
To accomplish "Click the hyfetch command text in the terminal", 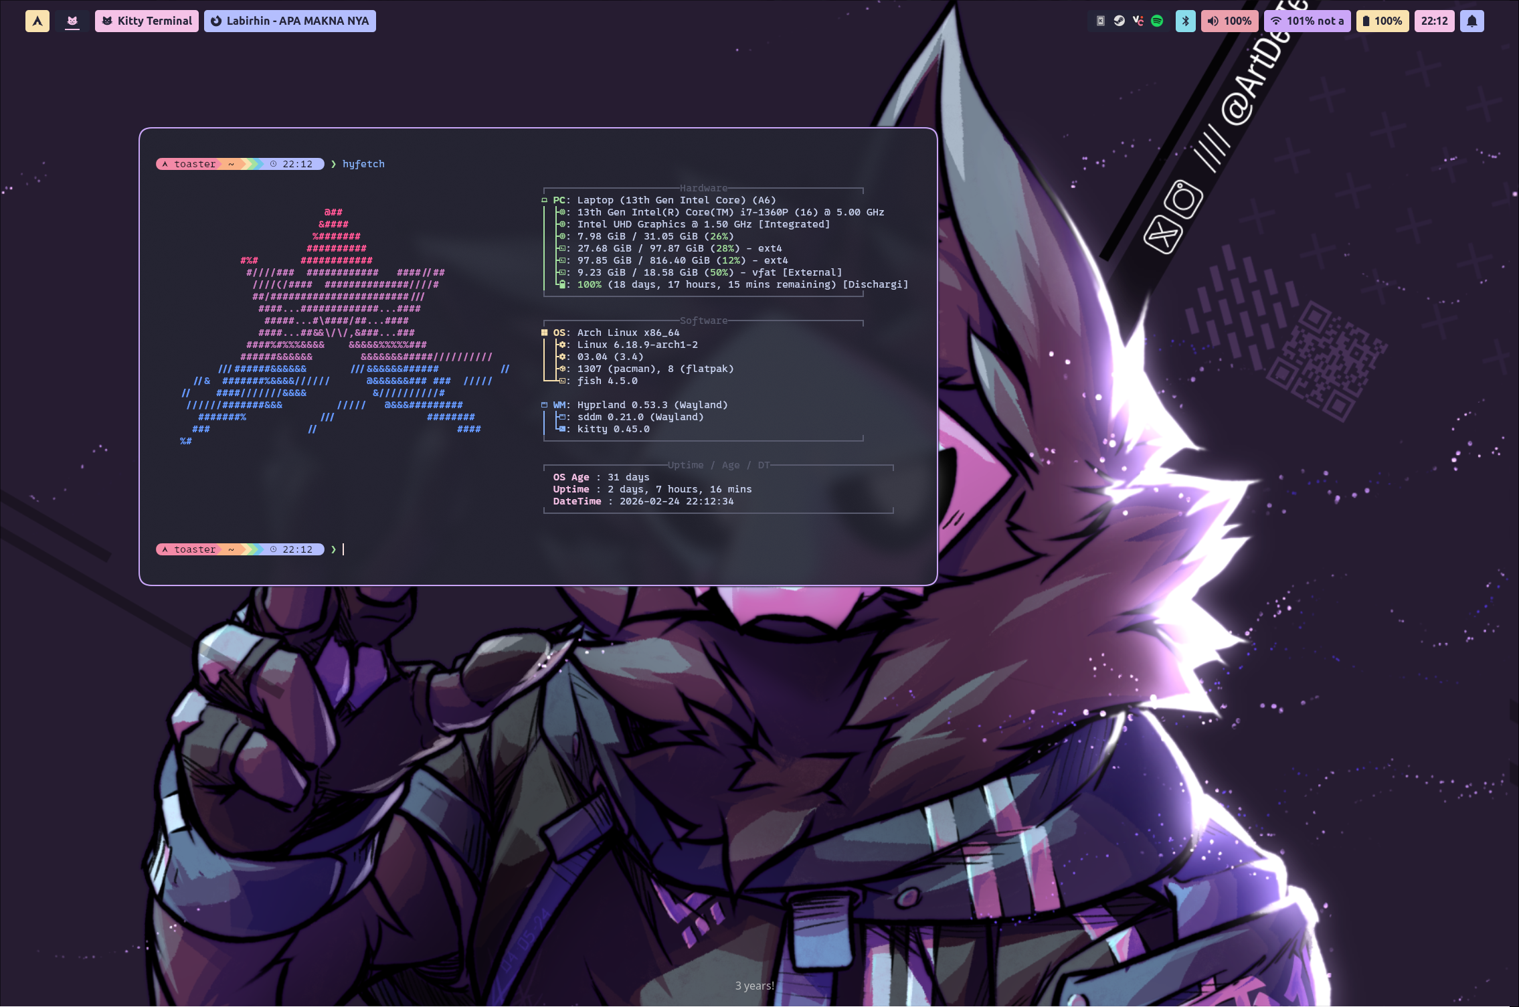I will tap(363, 164).
